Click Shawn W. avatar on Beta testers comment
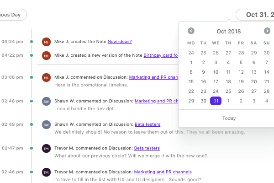This screenshot has height=183, width=274. (46, 125)
